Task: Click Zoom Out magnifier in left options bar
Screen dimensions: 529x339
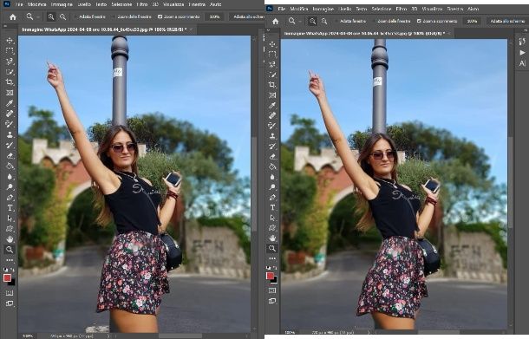Action: point(62,16)
